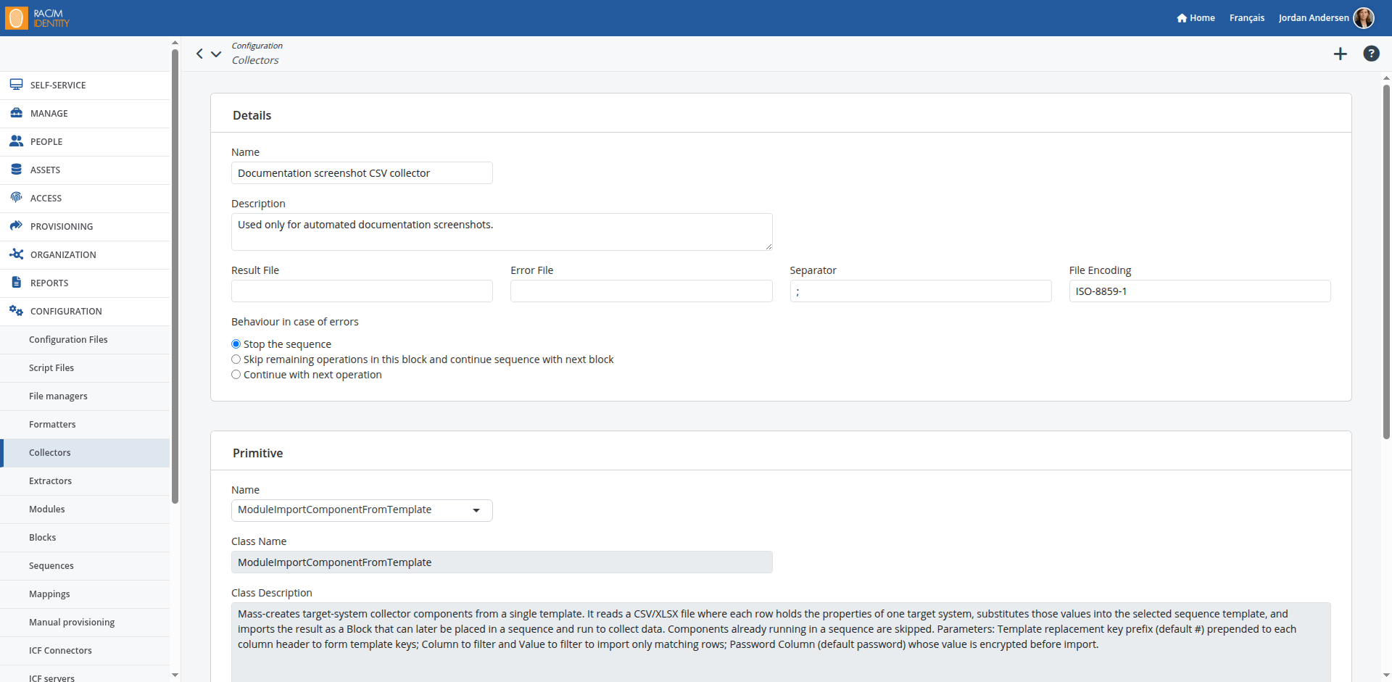
Task: Click the Provisioning arrow icon
Action: [x=16, y=226]
